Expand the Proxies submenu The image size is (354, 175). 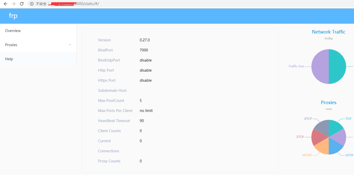coord(38,45)
